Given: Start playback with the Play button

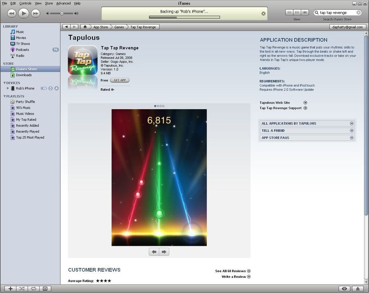Looking at the screenshot, I should coord(23,13).
